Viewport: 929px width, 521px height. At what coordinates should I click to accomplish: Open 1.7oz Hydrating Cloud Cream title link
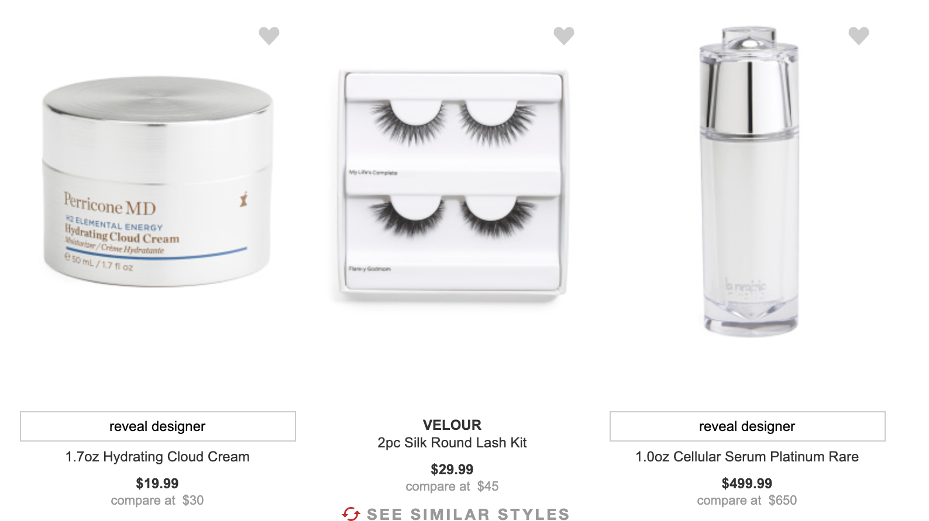tap(157, 457)
